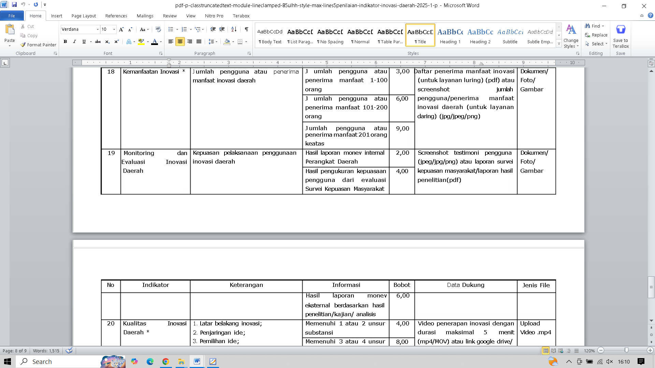Open Chrome from the taskbar
The image size is (655, 368).
[x=165, y=362]
